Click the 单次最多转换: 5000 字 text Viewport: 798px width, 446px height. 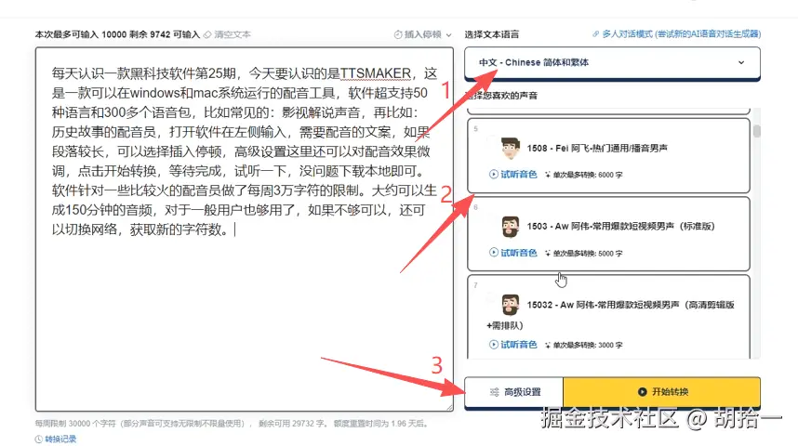click(588, 254)
